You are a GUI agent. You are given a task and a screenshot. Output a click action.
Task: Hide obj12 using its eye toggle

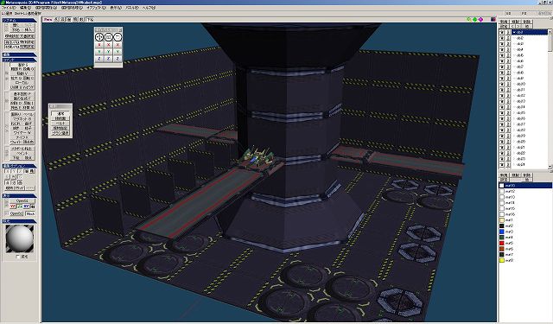coord(501,95)
